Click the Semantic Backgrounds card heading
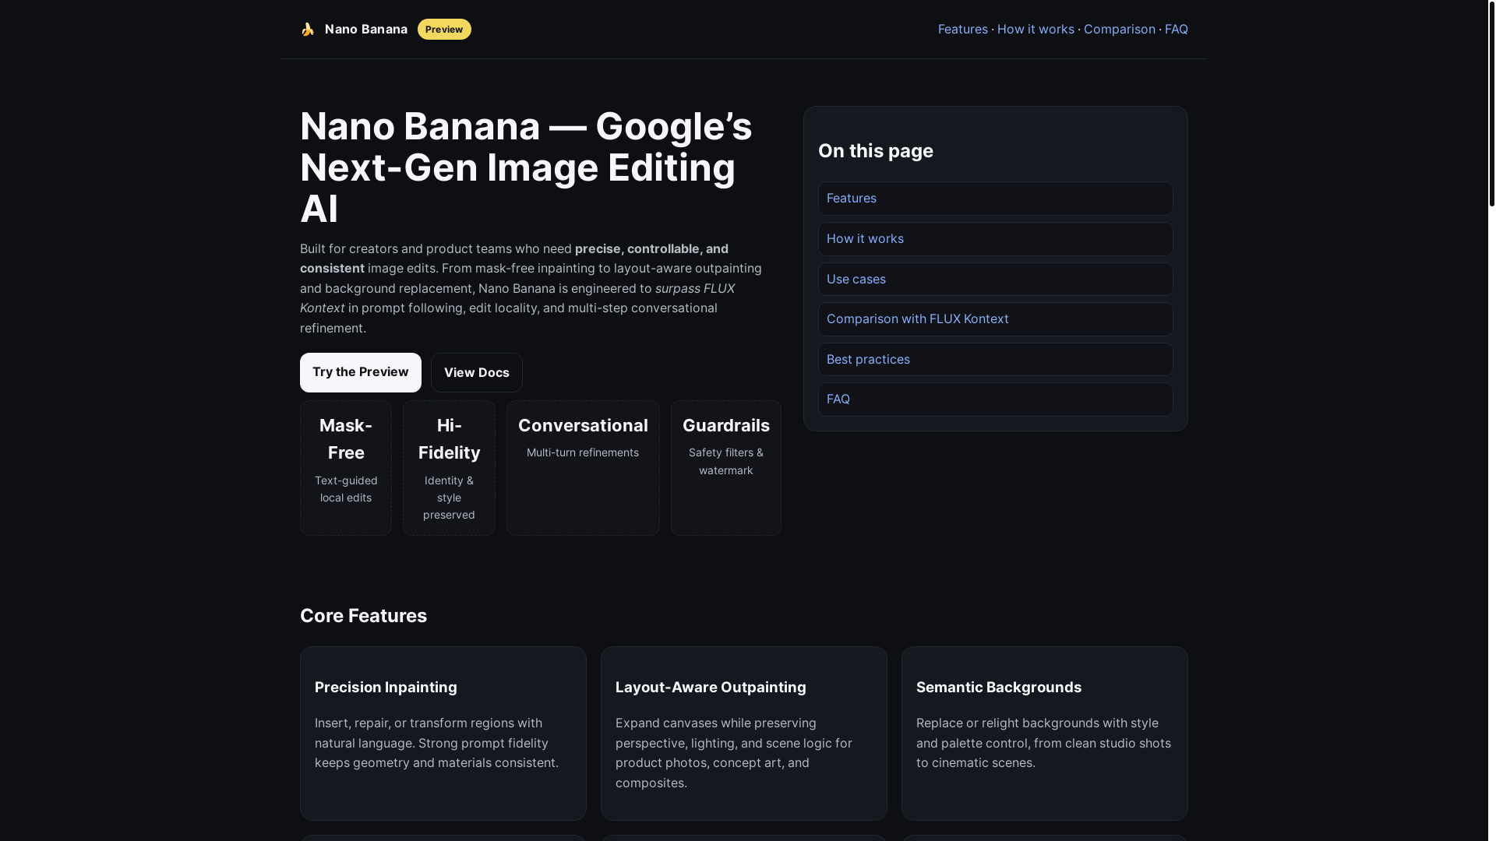Viewport: 1496px width, 841px height. pos(999,688)
